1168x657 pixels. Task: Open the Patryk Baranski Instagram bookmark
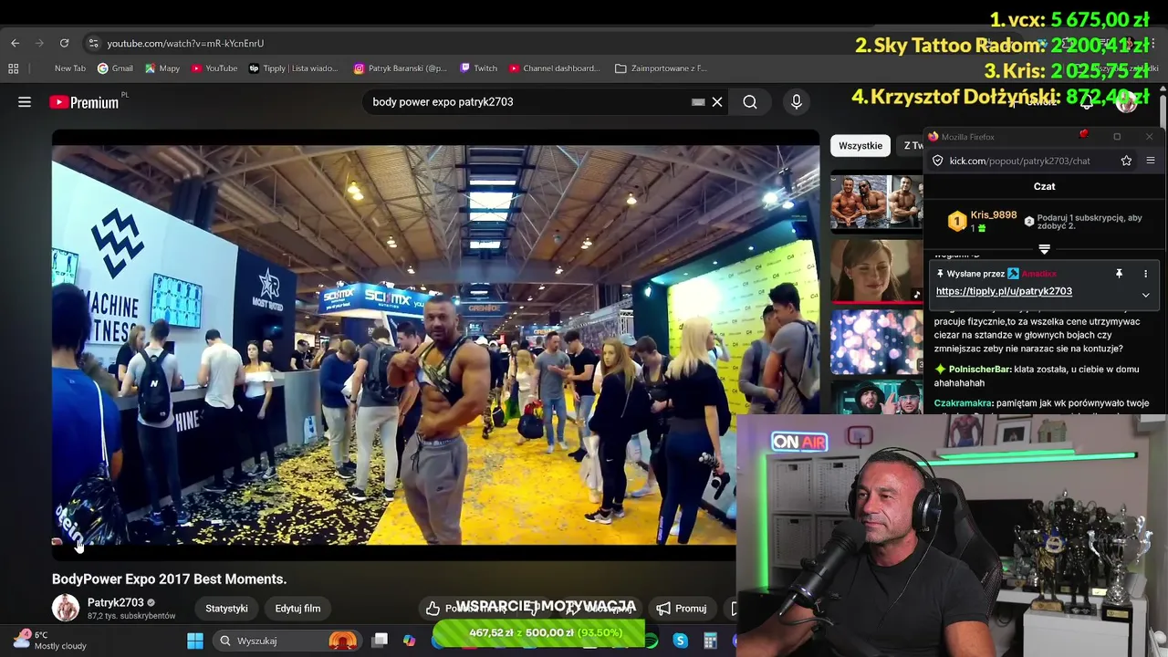[401, 68]
